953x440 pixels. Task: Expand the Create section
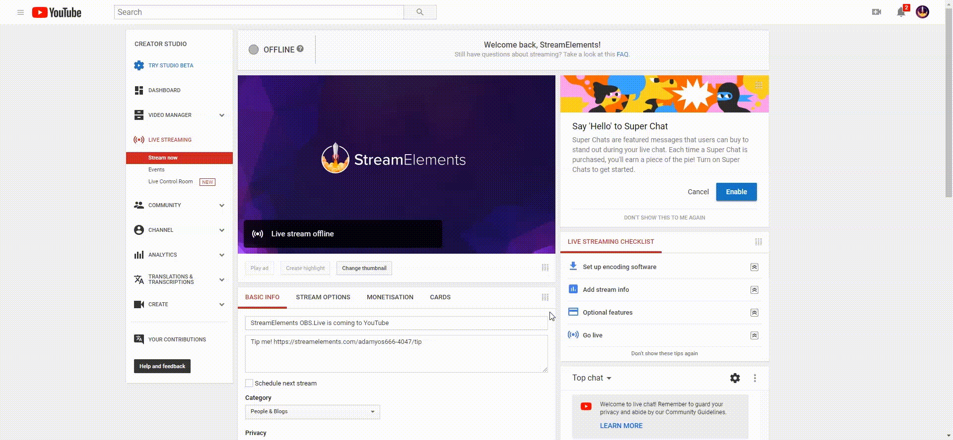pos(222,304)
